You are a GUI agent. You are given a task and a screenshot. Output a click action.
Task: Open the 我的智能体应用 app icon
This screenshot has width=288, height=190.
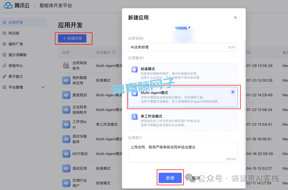(66, 80)
